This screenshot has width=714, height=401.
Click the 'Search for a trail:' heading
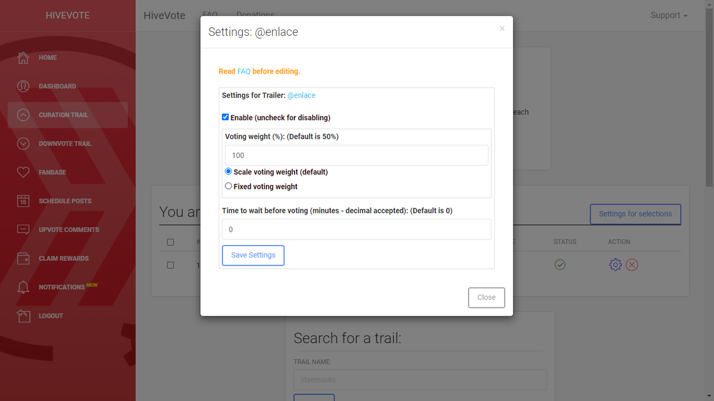tap(347, 338)
